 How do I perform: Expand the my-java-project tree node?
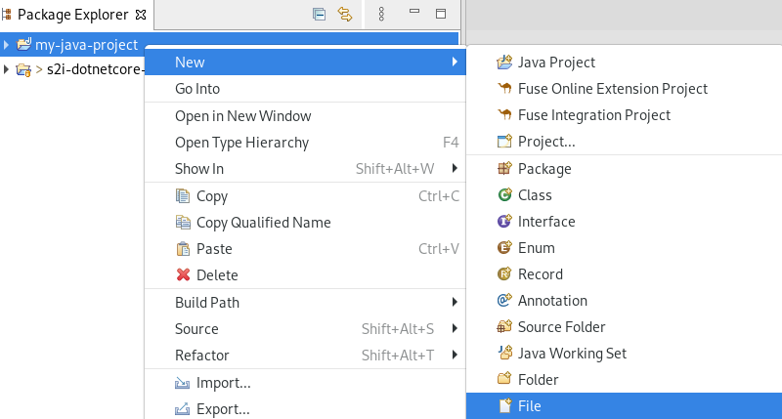tap(7, 45)
